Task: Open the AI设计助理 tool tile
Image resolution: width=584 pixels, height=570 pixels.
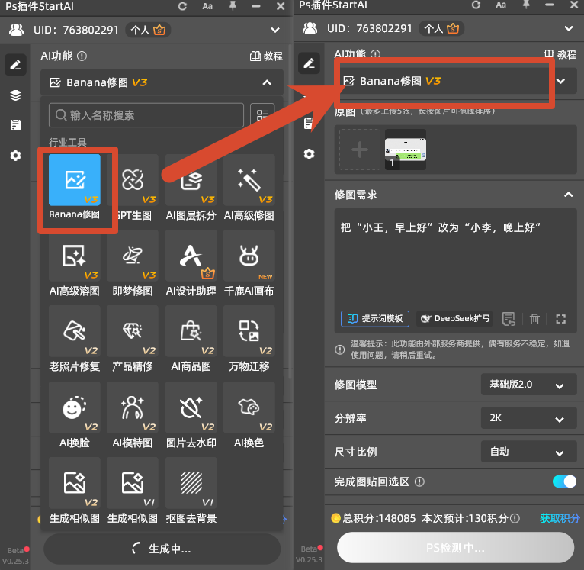Action: point(191,256)
